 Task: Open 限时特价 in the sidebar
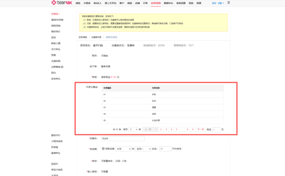coord(56,31)
